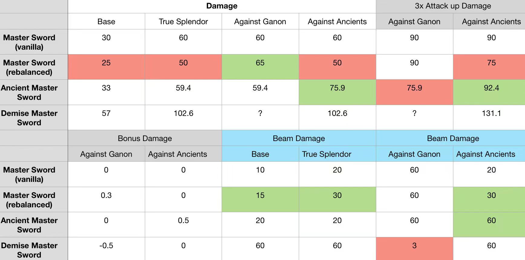525x260 pixels.
Task: Select the vanilla Master Sword base cell 30
Action: pyautogui.click(x=106, y=38)
